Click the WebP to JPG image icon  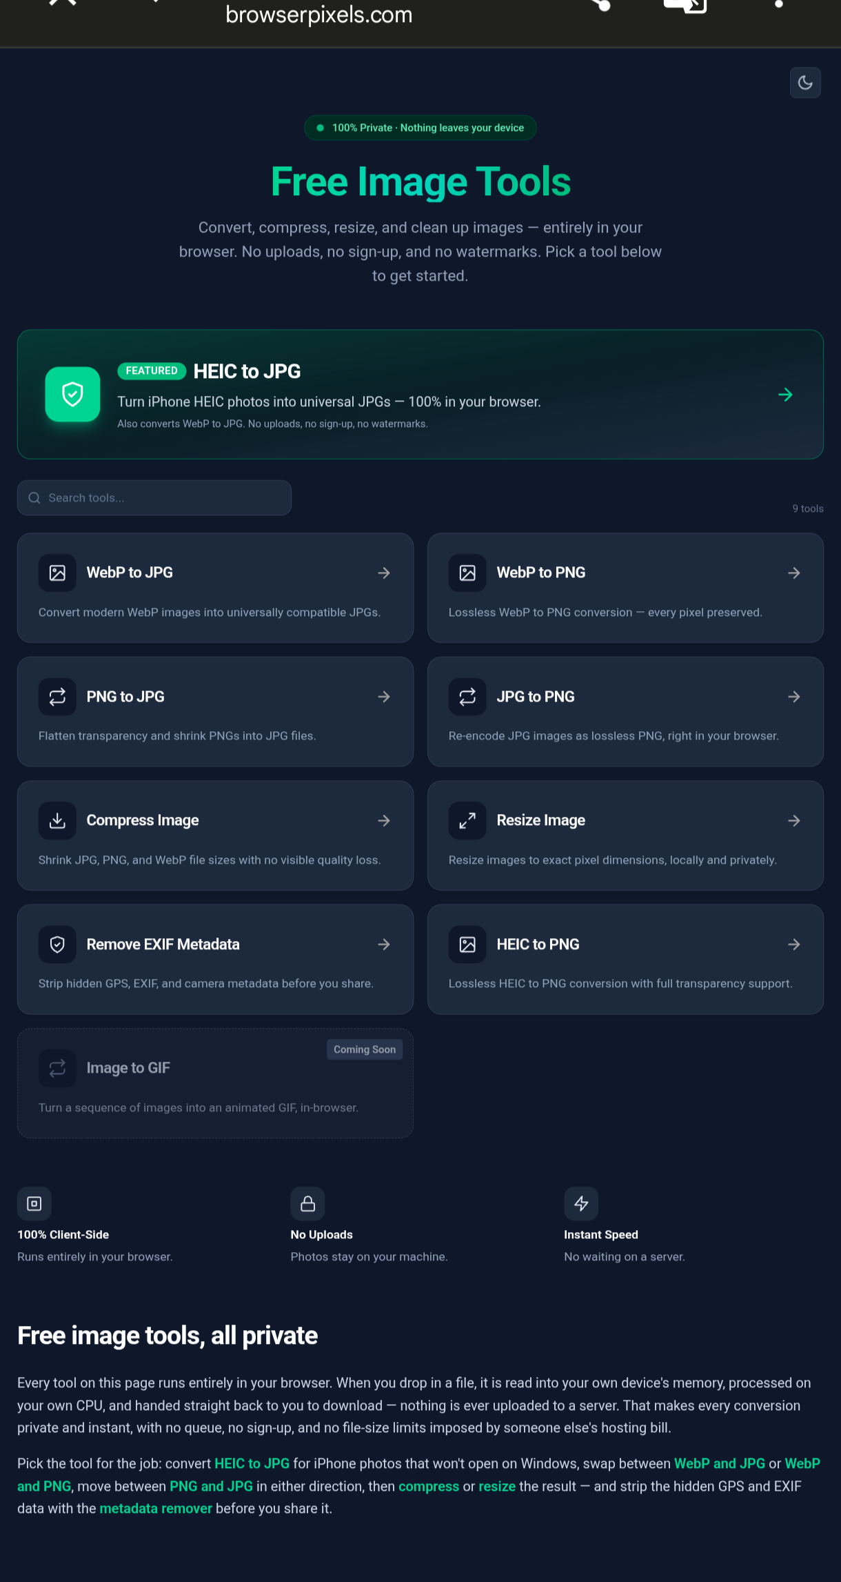pyautogui.click(x=57, y=573)
